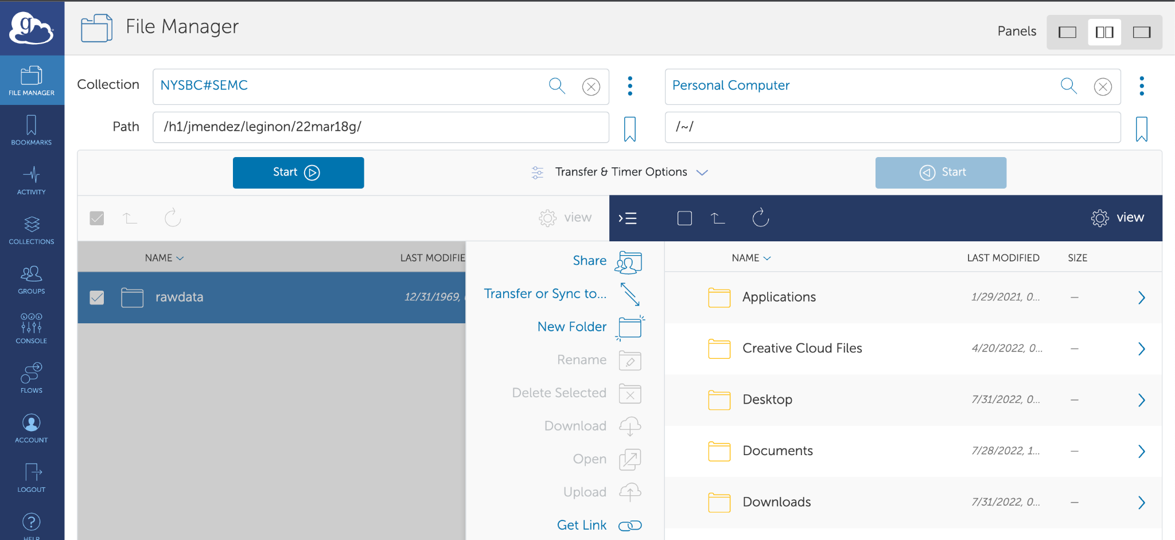Open Applications folder via chevron

1142,298
